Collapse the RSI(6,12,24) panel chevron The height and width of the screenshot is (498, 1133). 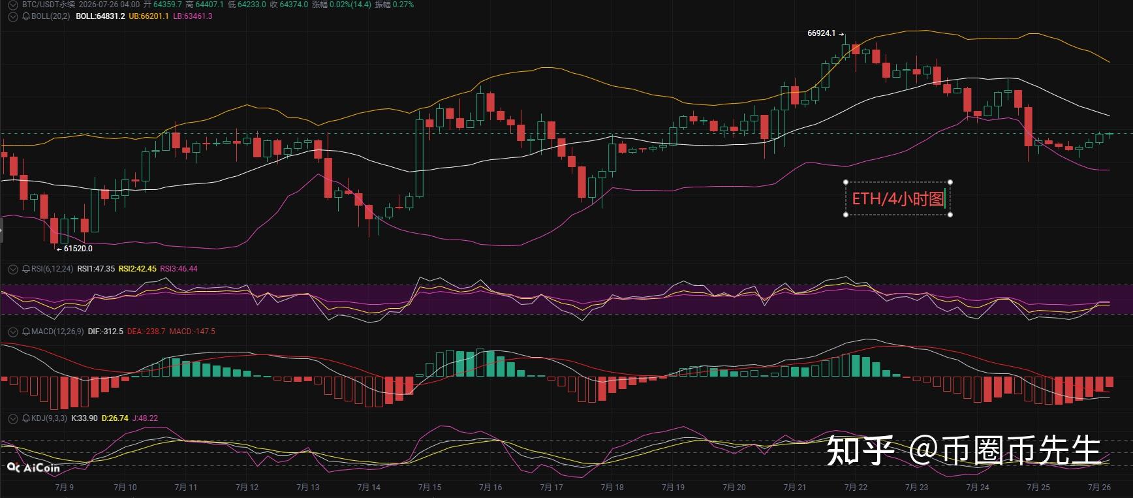tap(12, 269)
